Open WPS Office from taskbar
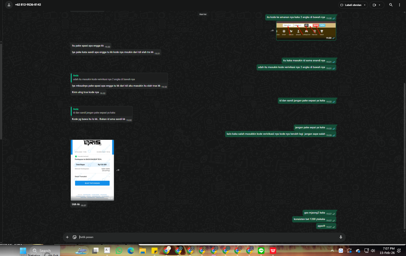Screen dimensions: 406x256 pyautogui.click(x=273, y=251)
